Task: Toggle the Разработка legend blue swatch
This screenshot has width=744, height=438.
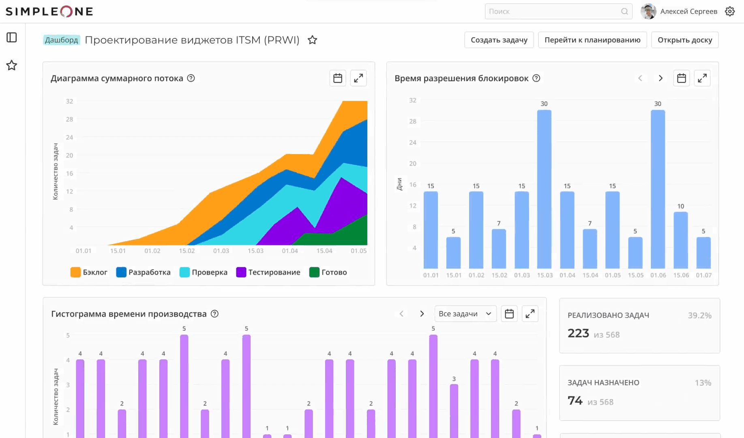Action: [121, 272]
